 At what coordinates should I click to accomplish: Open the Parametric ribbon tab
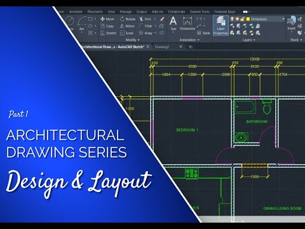click(x=95, y=11)
